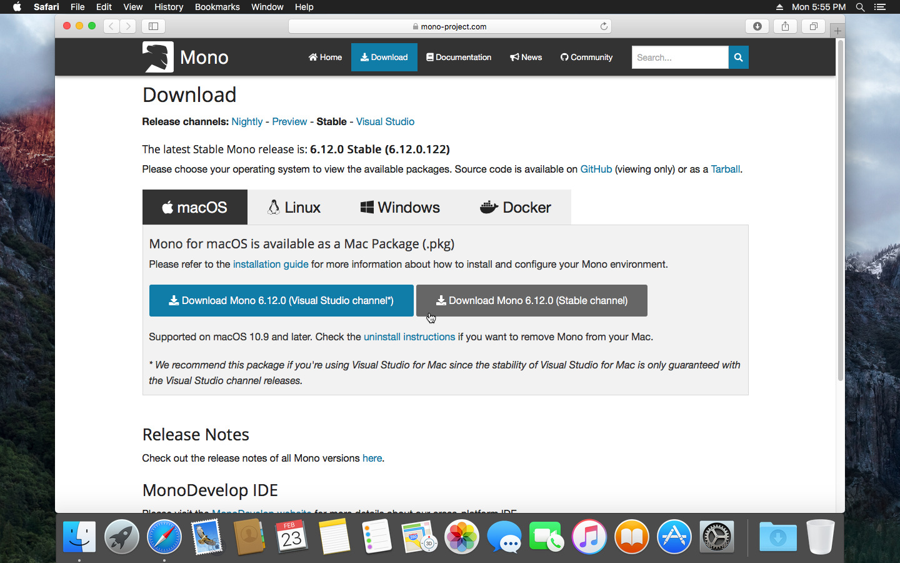Image resolution: width=900 pixels, height=563 pixels.
Task: Toggle the Safari sidebar icon
Action: click(x=153, y=26)
